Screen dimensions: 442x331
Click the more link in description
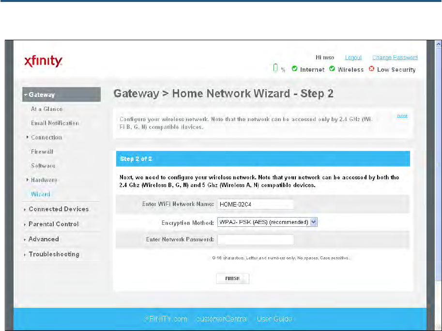pos(402,115)
